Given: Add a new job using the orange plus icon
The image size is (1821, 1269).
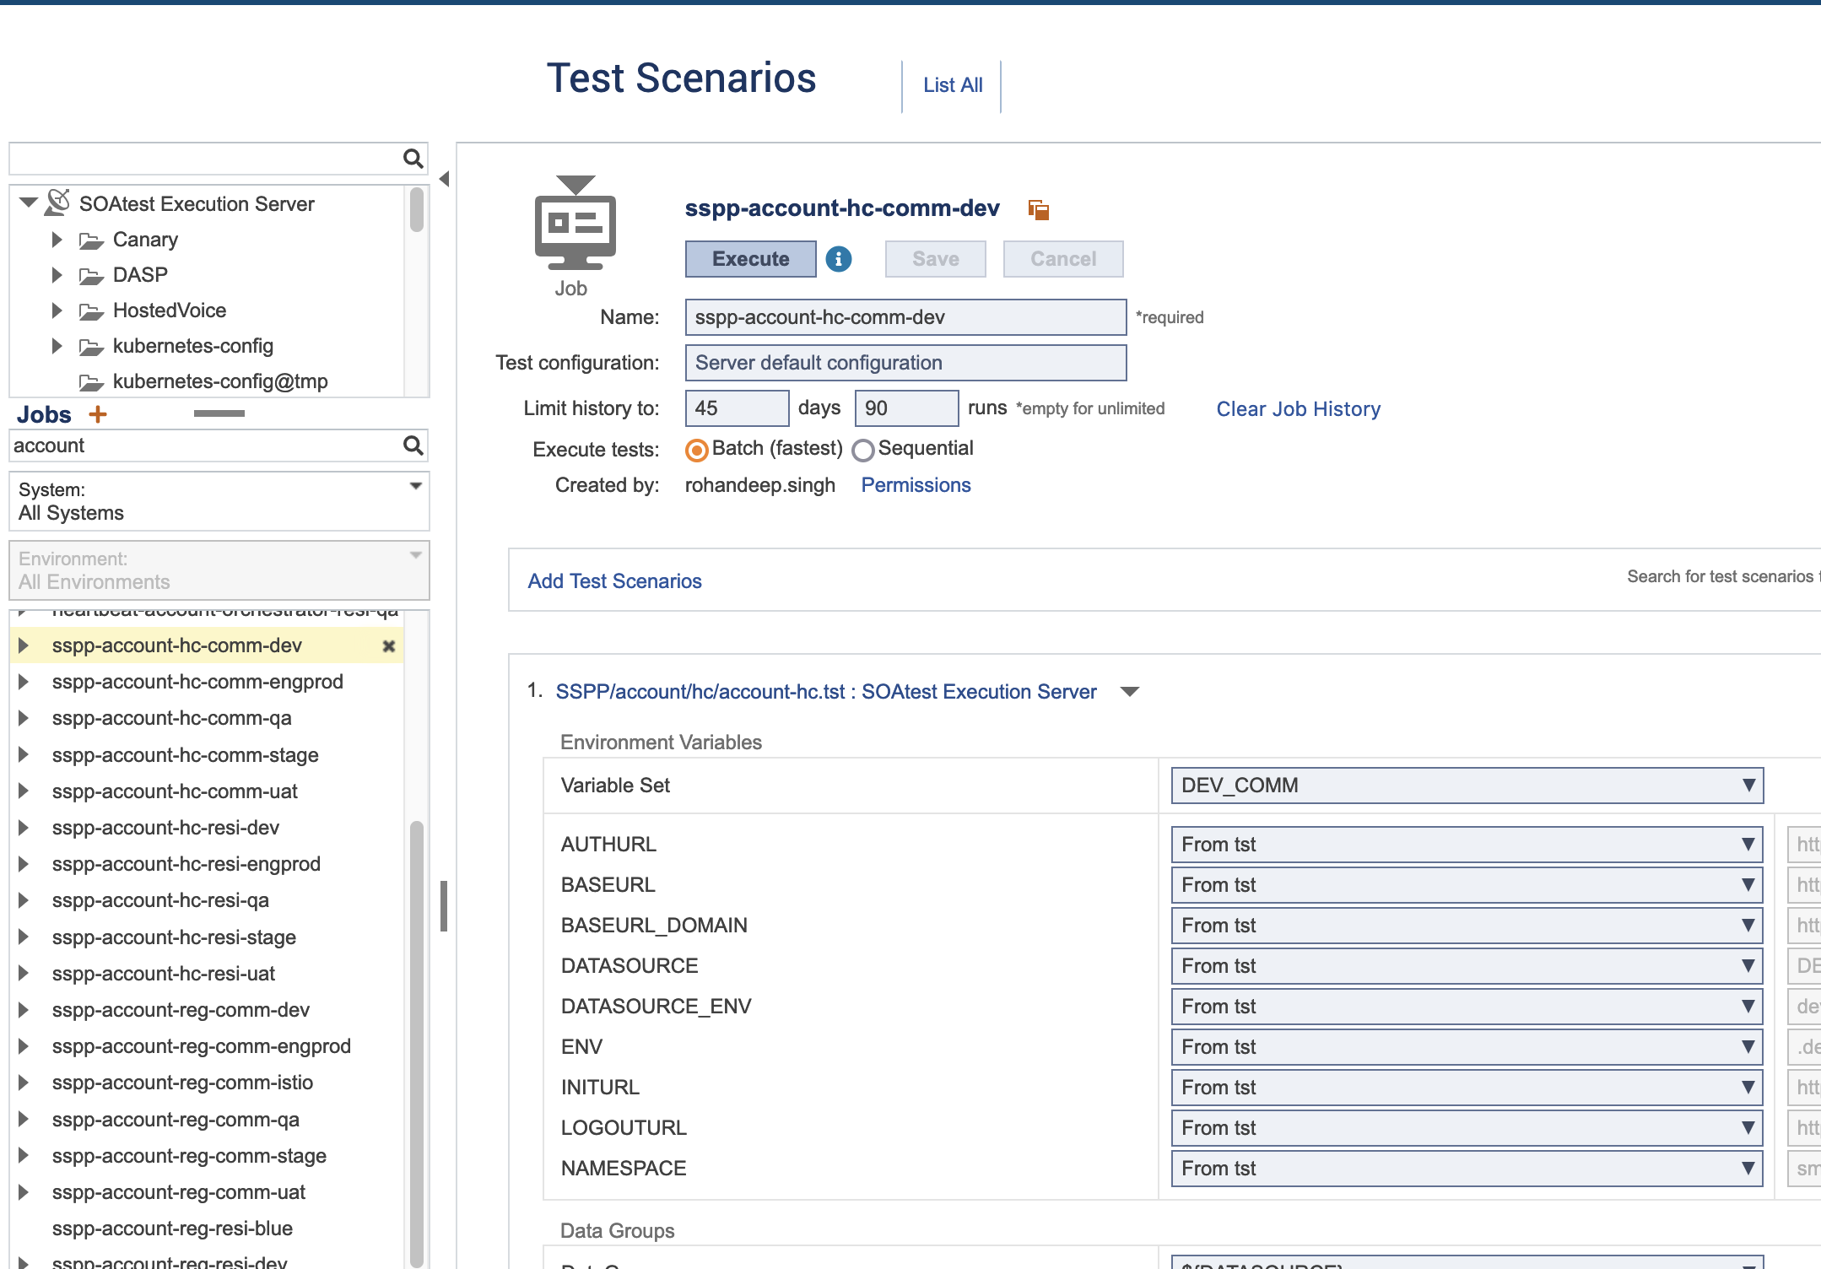Looking at the screenshot, I should click(99, 414).
